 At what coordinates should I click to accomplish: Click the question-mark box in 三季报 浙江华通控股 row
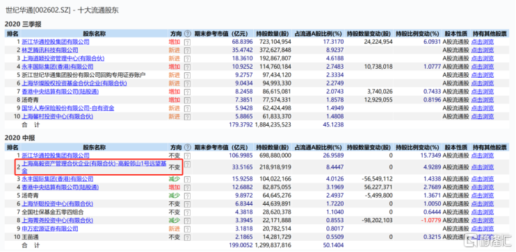[x=187, y=42]
